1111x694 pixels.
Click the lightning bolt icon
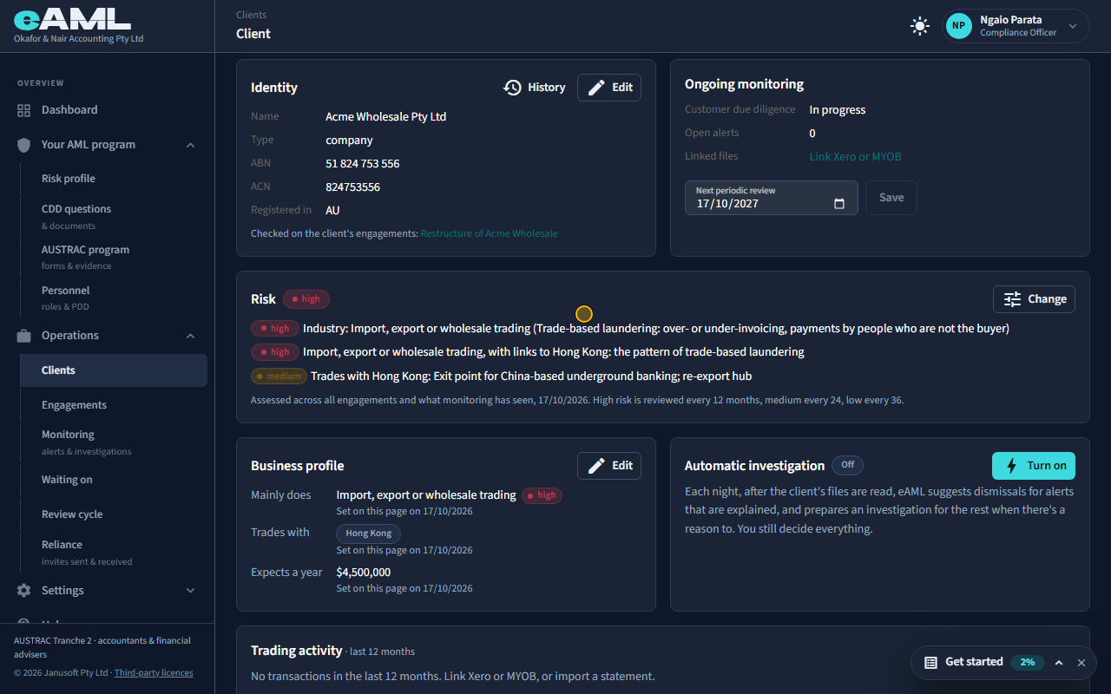[x=1011, y=466]
